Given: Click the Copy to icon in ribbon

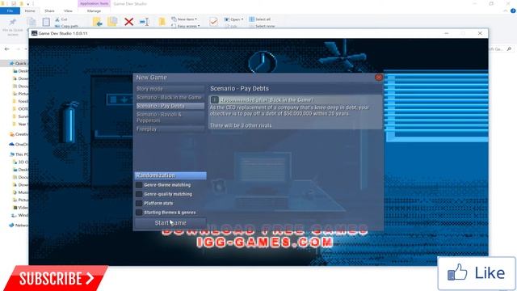Looking at the screenshot, I should 112,22.
